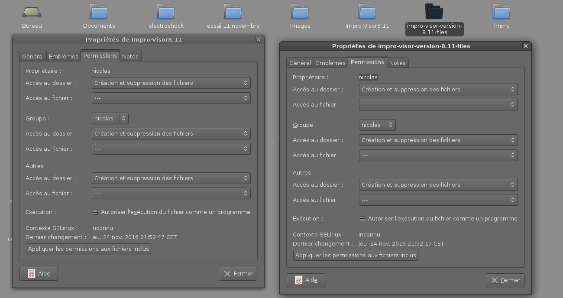This screenshot has height=298, width=563.
Task: Select the Impro-Visor8.11 folder icon
Action: [367, 12]
